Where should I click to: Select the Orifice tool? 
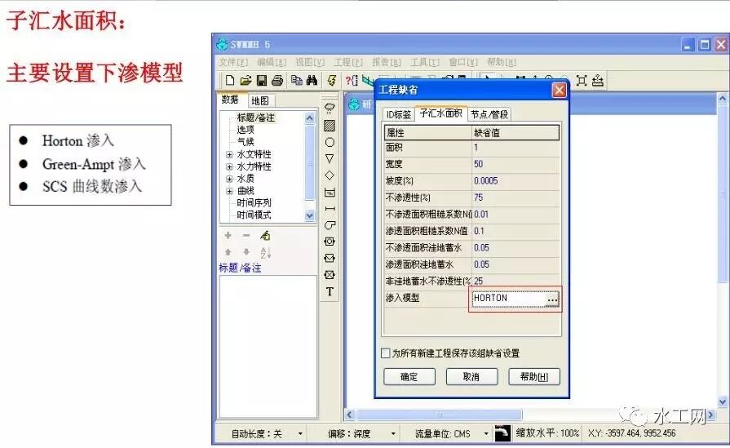(330, 242)
